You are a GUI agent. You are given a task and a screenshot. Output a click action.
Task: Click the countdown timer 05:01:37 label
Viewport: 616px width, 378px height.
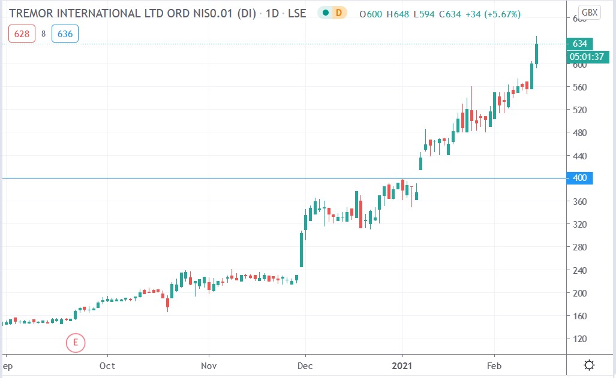coord(587,58)
